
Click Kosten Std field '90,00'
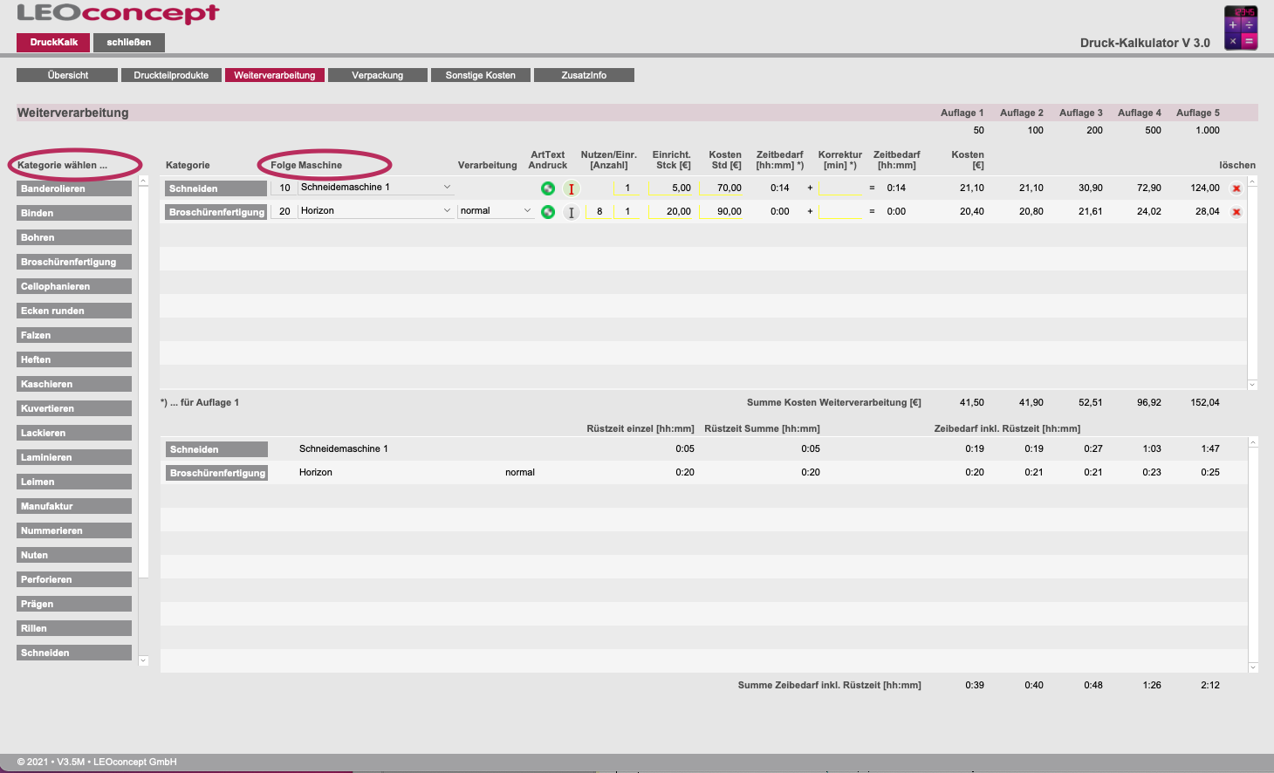click(721, 211)
